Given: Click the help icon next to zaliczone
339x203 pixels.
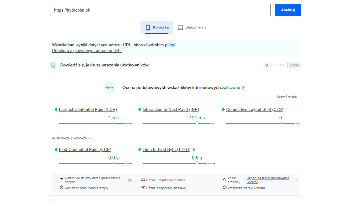Looking at the screenshot, I should [244, 88].
